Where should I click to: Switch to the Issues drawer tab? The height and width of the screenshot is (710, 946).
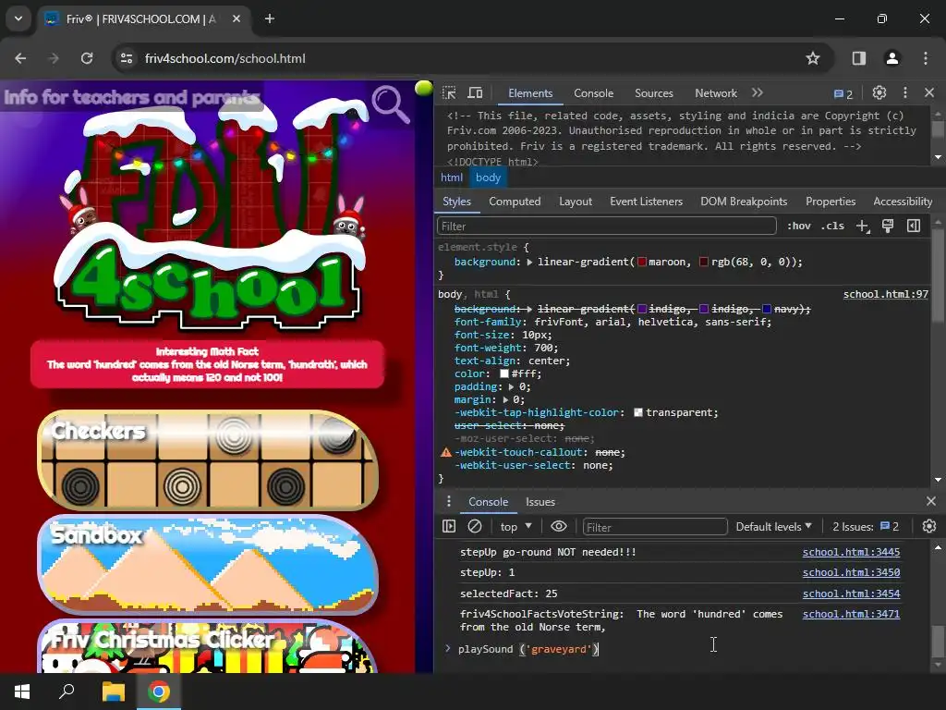click(x=540, y=502)
